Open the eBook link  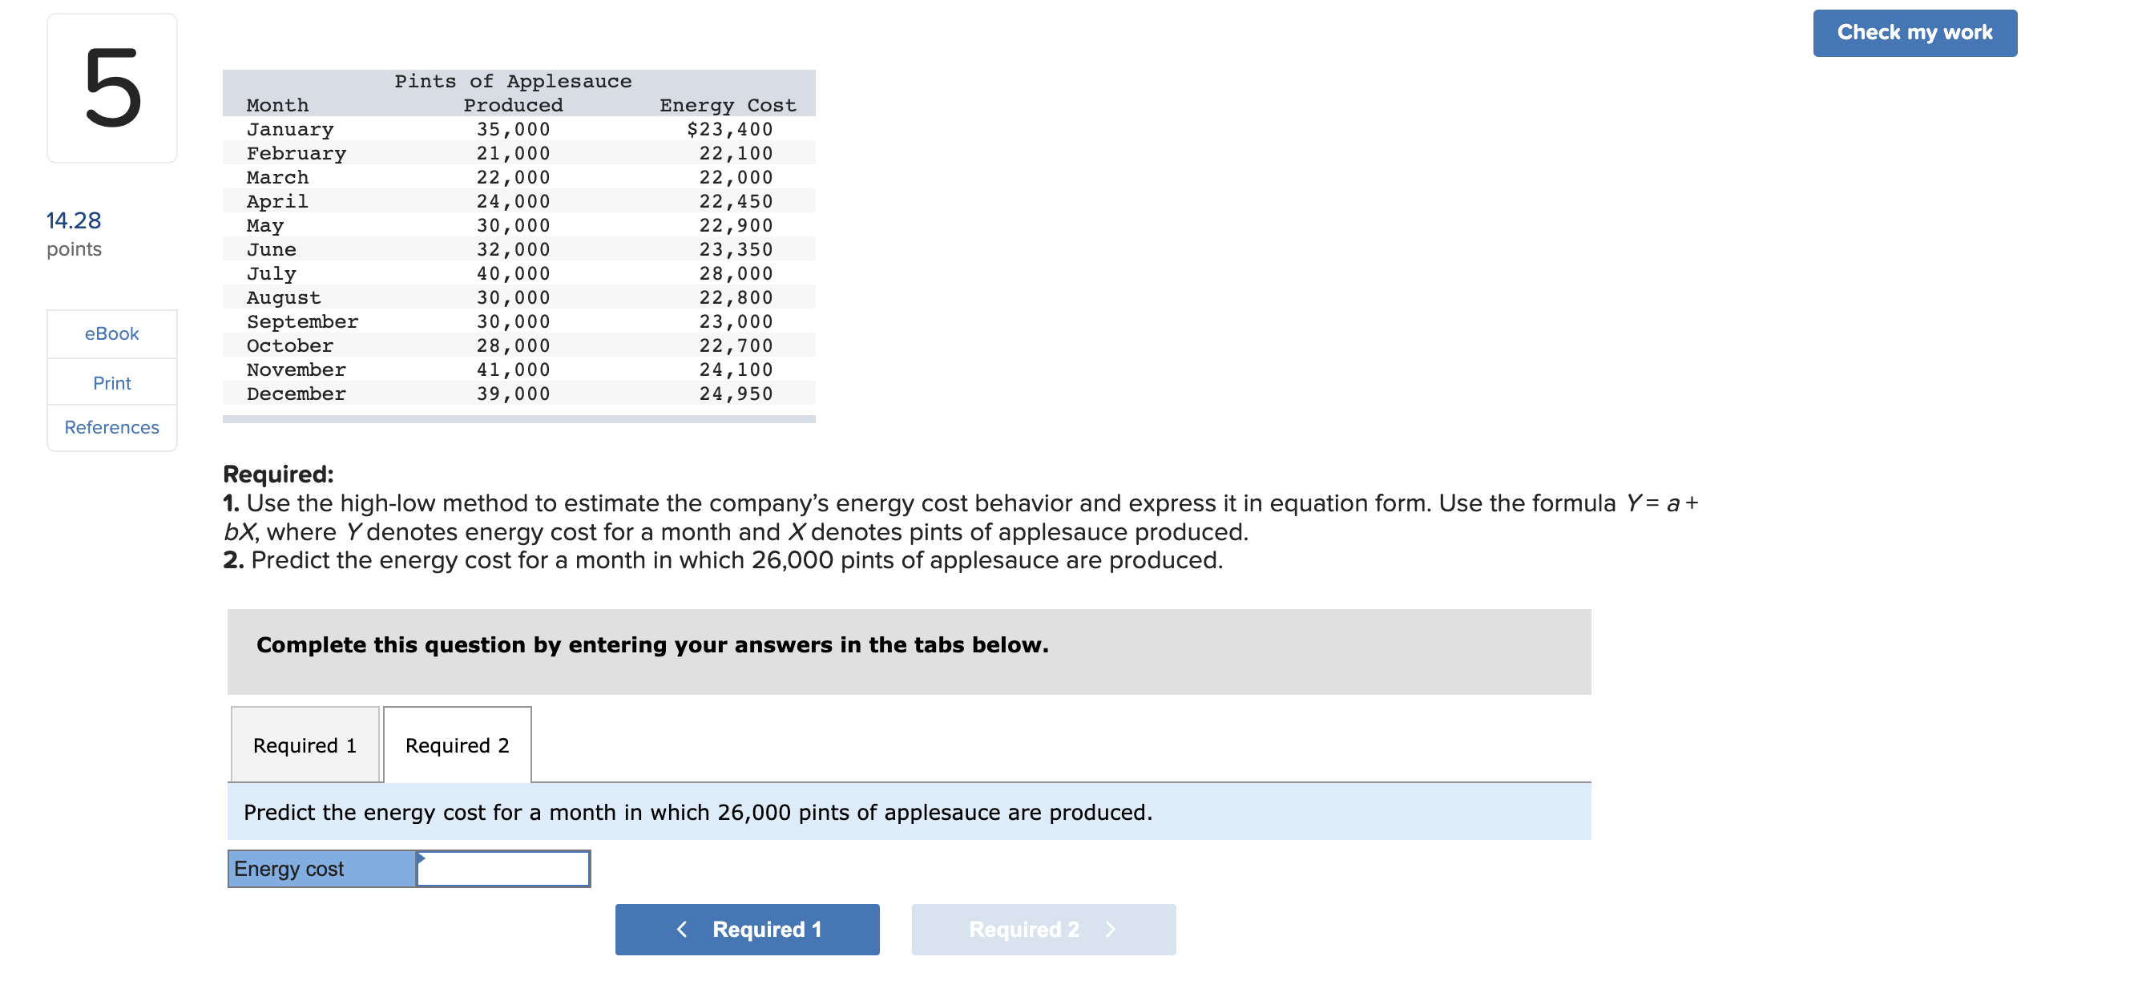pos(111,333)
